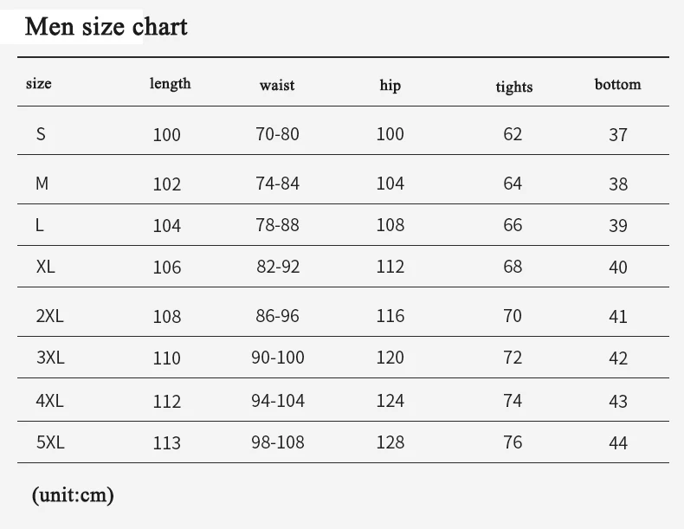Viewport: 684px width, 529px height.
Task: Click the 'Men size chart' title
Action: click(106, 27)
